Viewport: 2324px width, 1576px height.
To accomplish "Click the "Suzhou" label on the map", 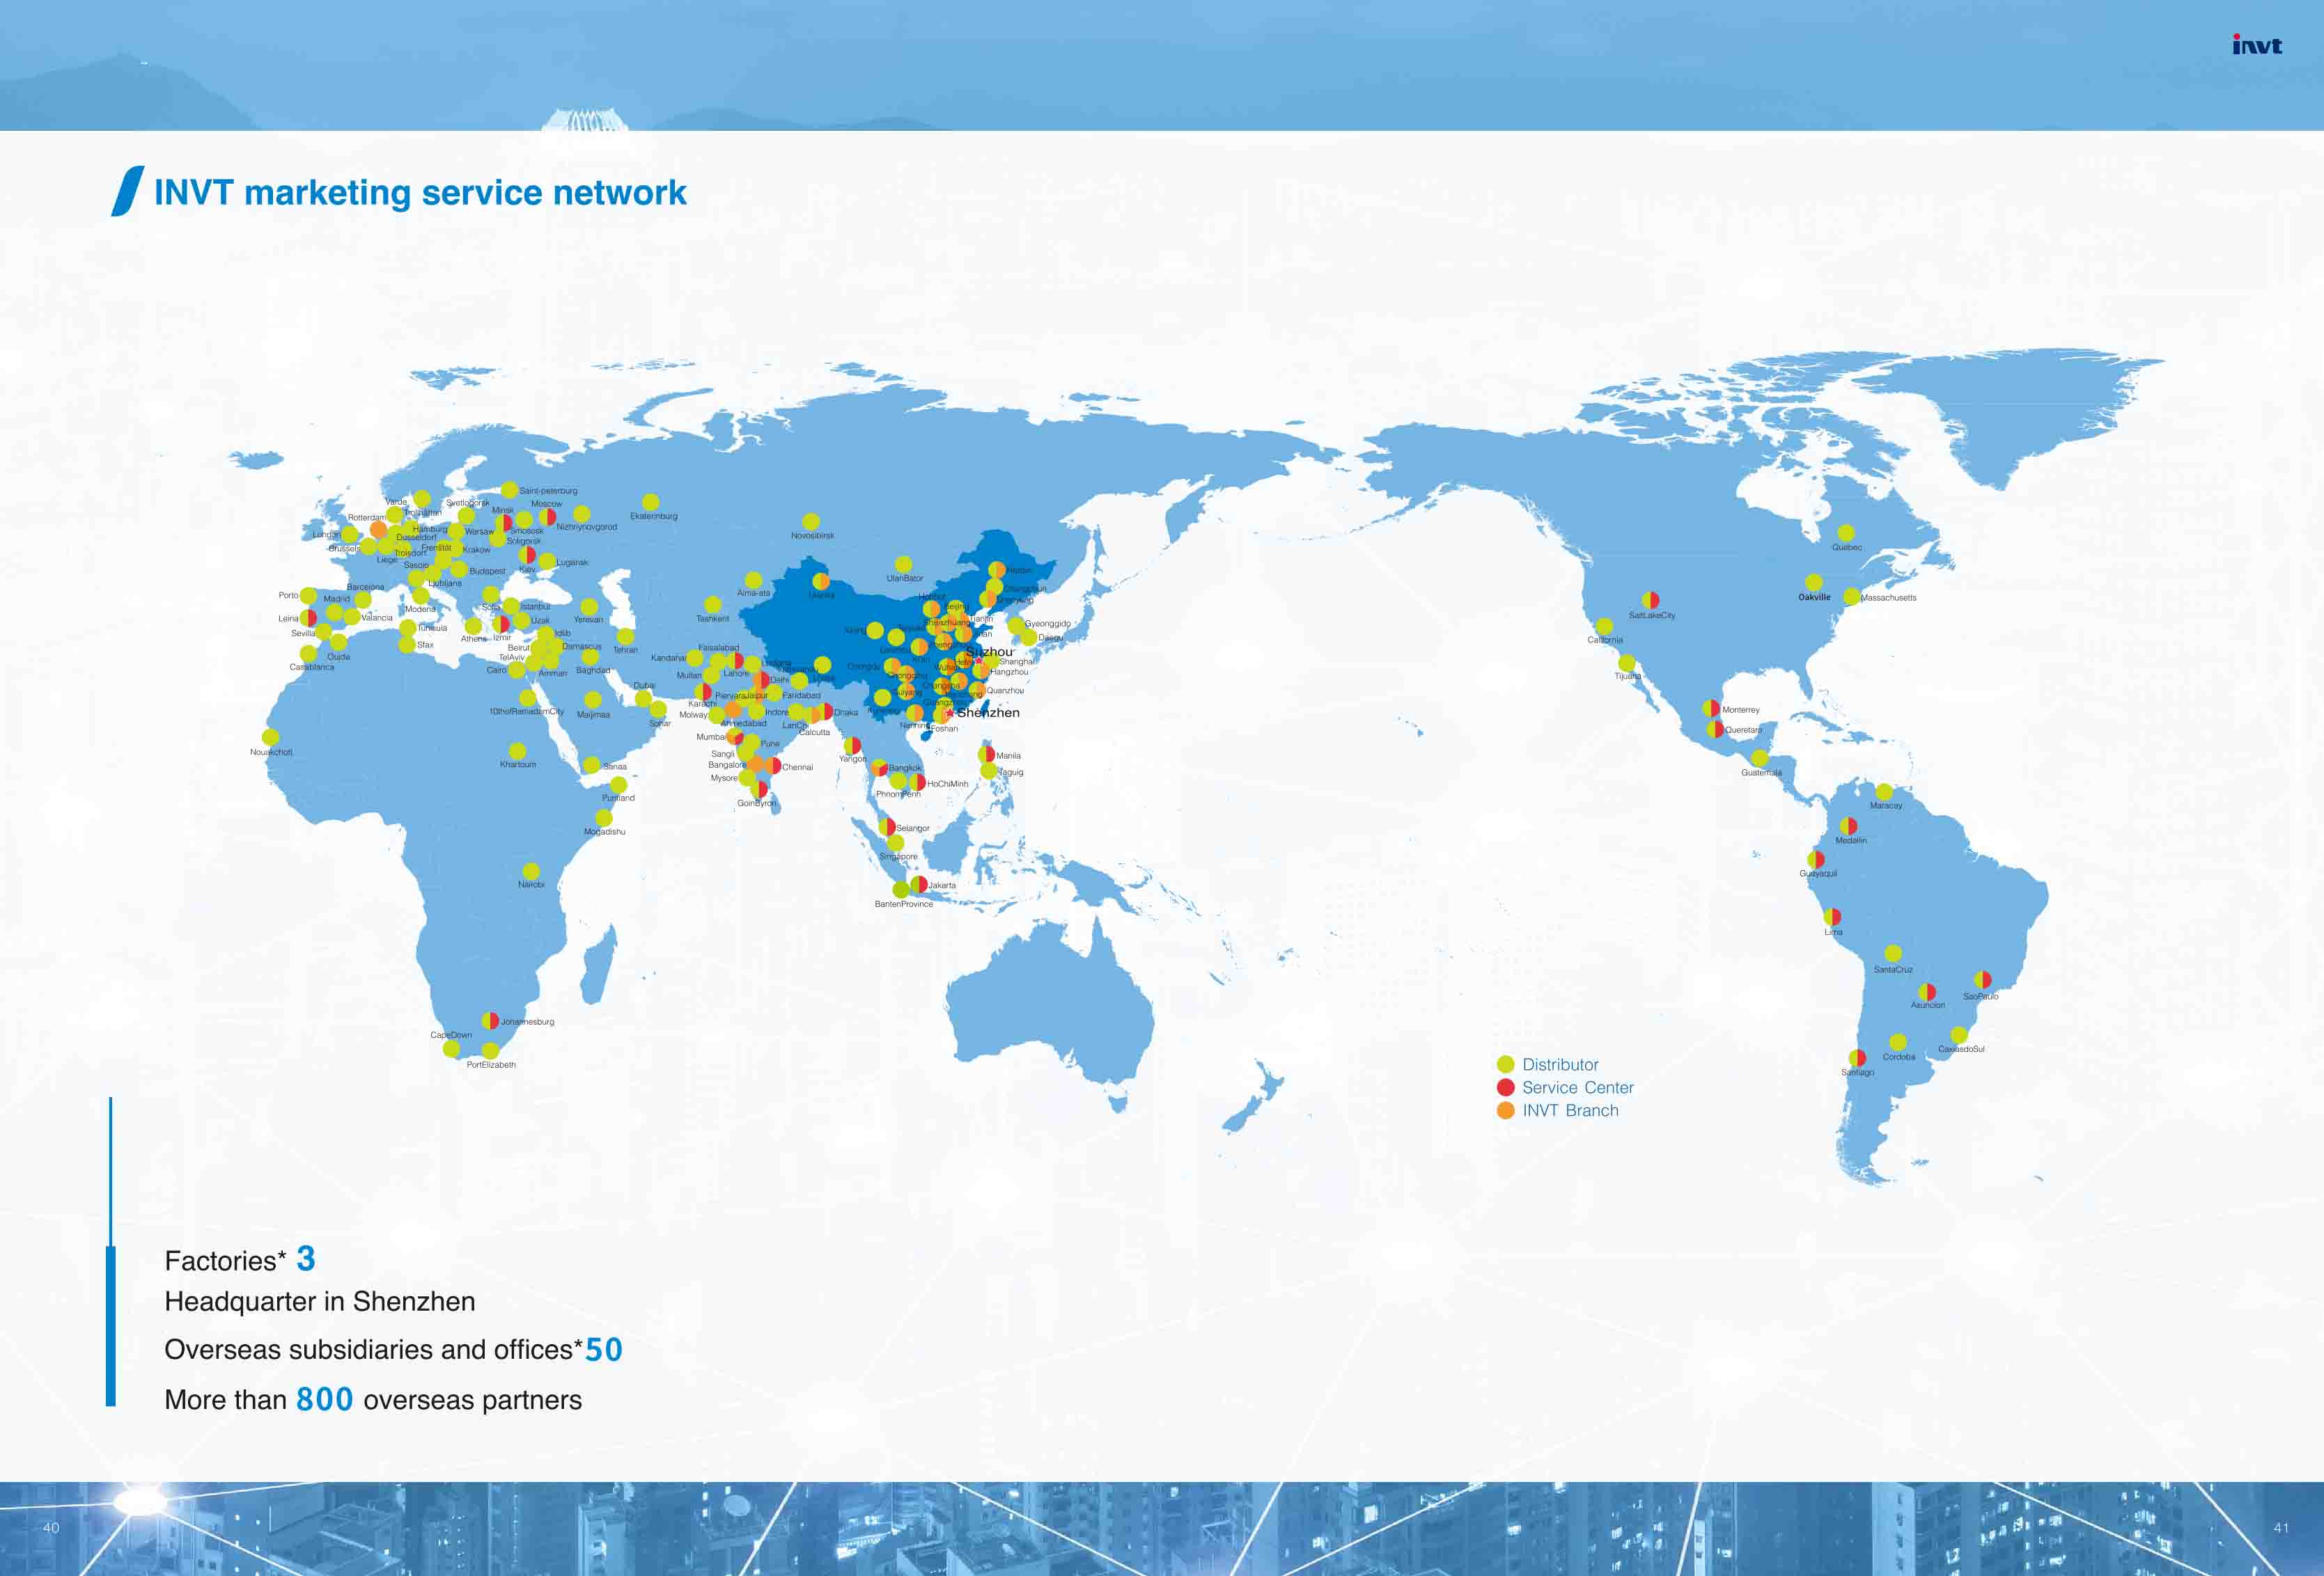I will tap(989, 652).
